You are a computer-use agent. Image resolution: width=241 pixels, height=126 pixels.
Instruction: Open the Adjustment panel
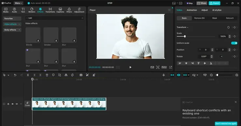[79, 10]
